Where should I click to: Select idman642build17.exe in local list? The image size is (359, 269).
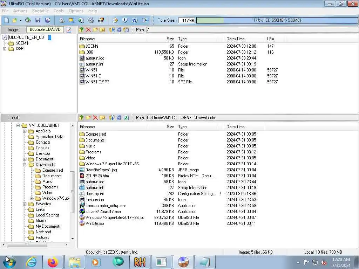(103, 212)
